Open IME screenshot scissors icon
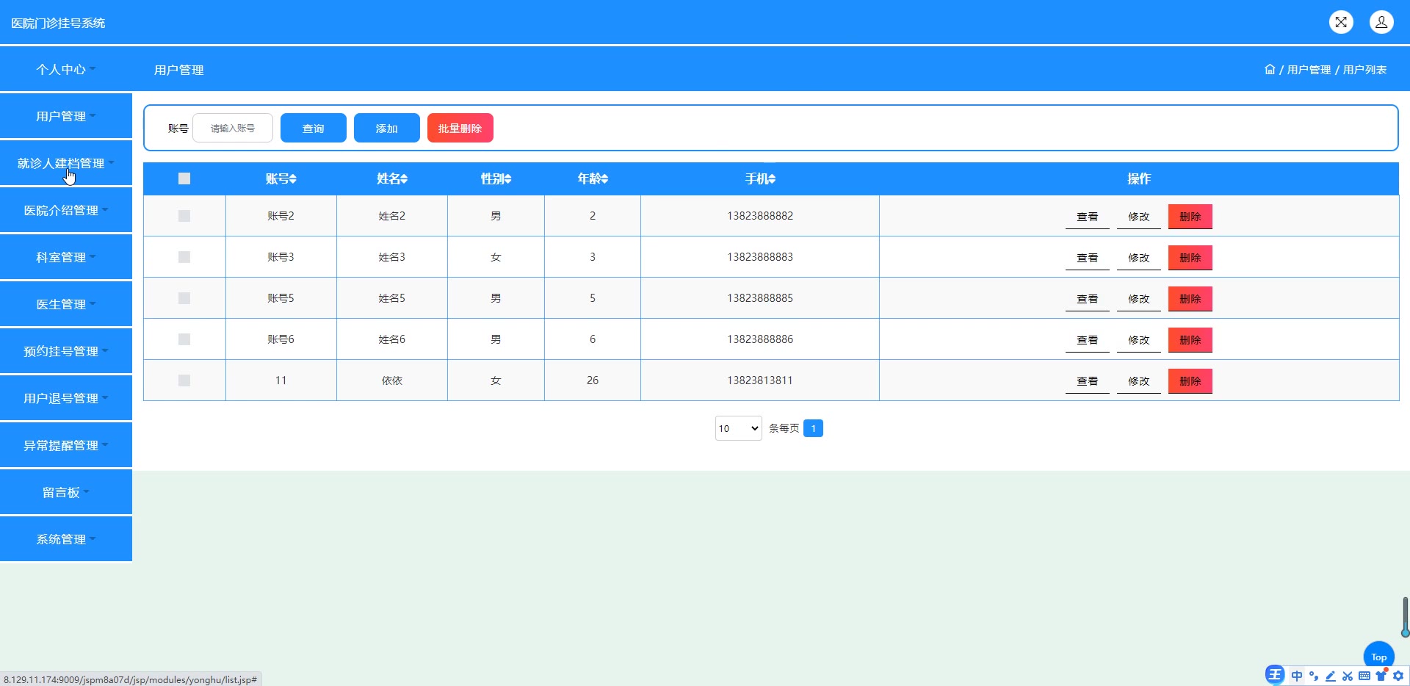The image size is (1410, 686). coord(1348,676)
